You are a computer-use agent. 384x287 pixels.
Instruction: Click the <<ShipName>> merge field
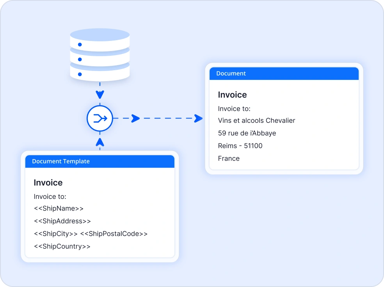(x=59, y=209)
